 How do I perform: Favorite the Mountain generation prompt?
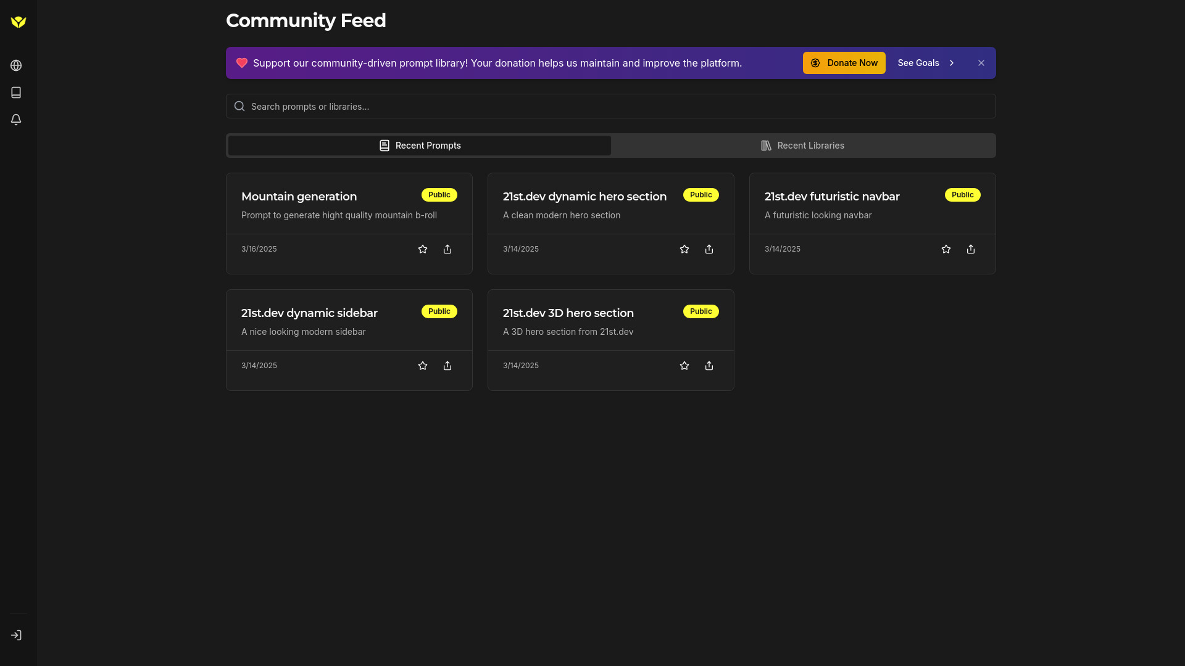click(x=422, y=249)
